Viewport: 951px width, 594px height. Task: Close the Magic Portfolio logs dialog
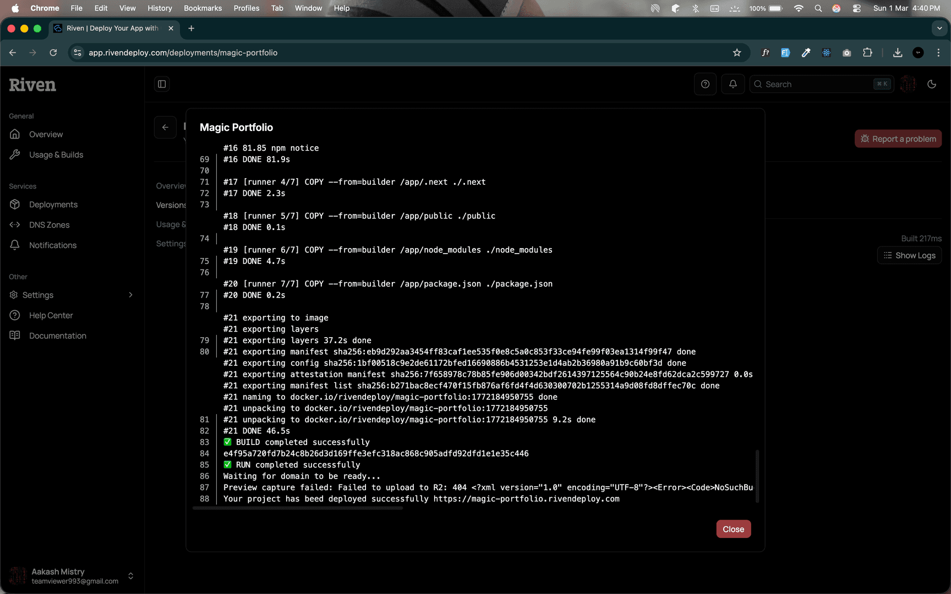[x=733, y=529]
